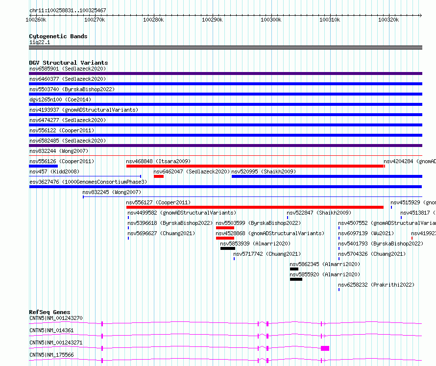436x366 pixels.
Task: Click red bar under nsv5503599 (ByrskaBishop2022)
Action: 225,228
